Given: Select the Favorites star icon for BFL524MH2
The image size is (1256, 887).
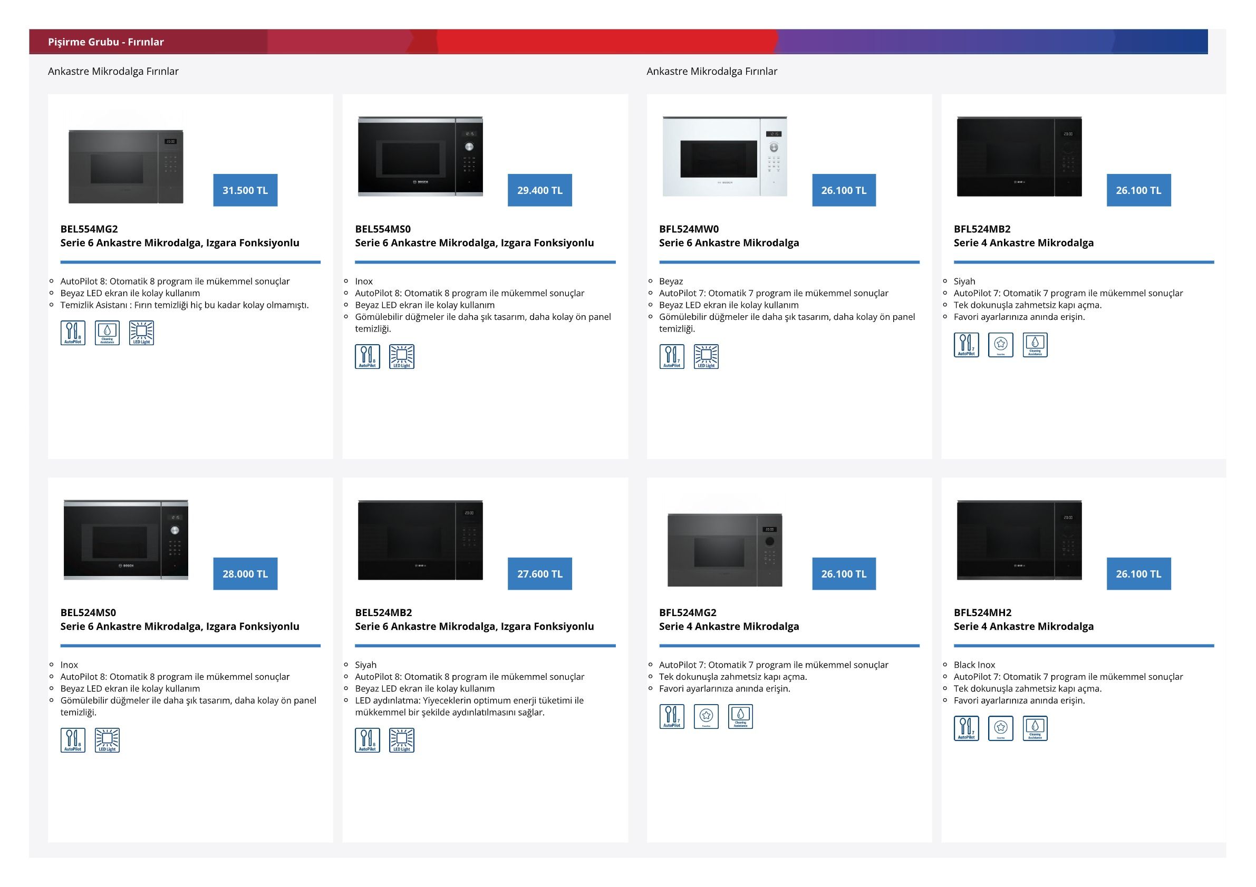Looking at the screenshot, I should click(x=1001, y=728).
